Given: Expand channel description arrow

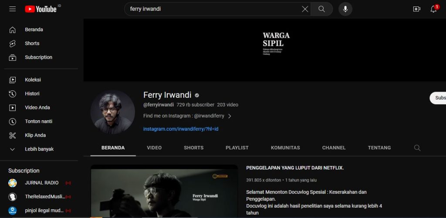Looking at the screenshot, I should (230, 116).
